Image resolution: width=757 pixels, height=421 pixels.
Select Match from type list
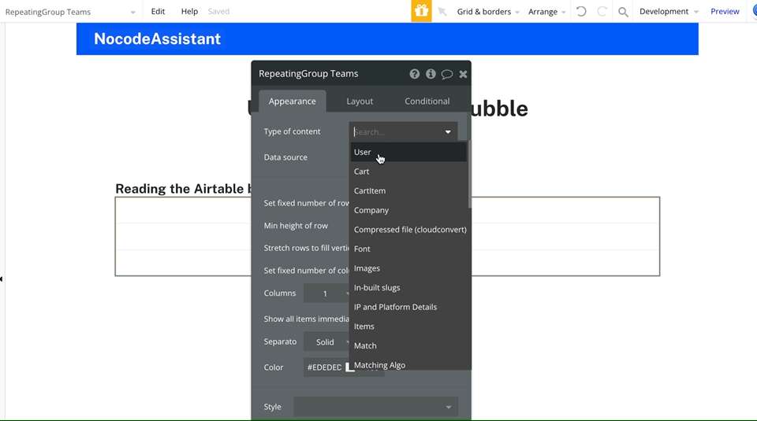[x=408, y=345]
